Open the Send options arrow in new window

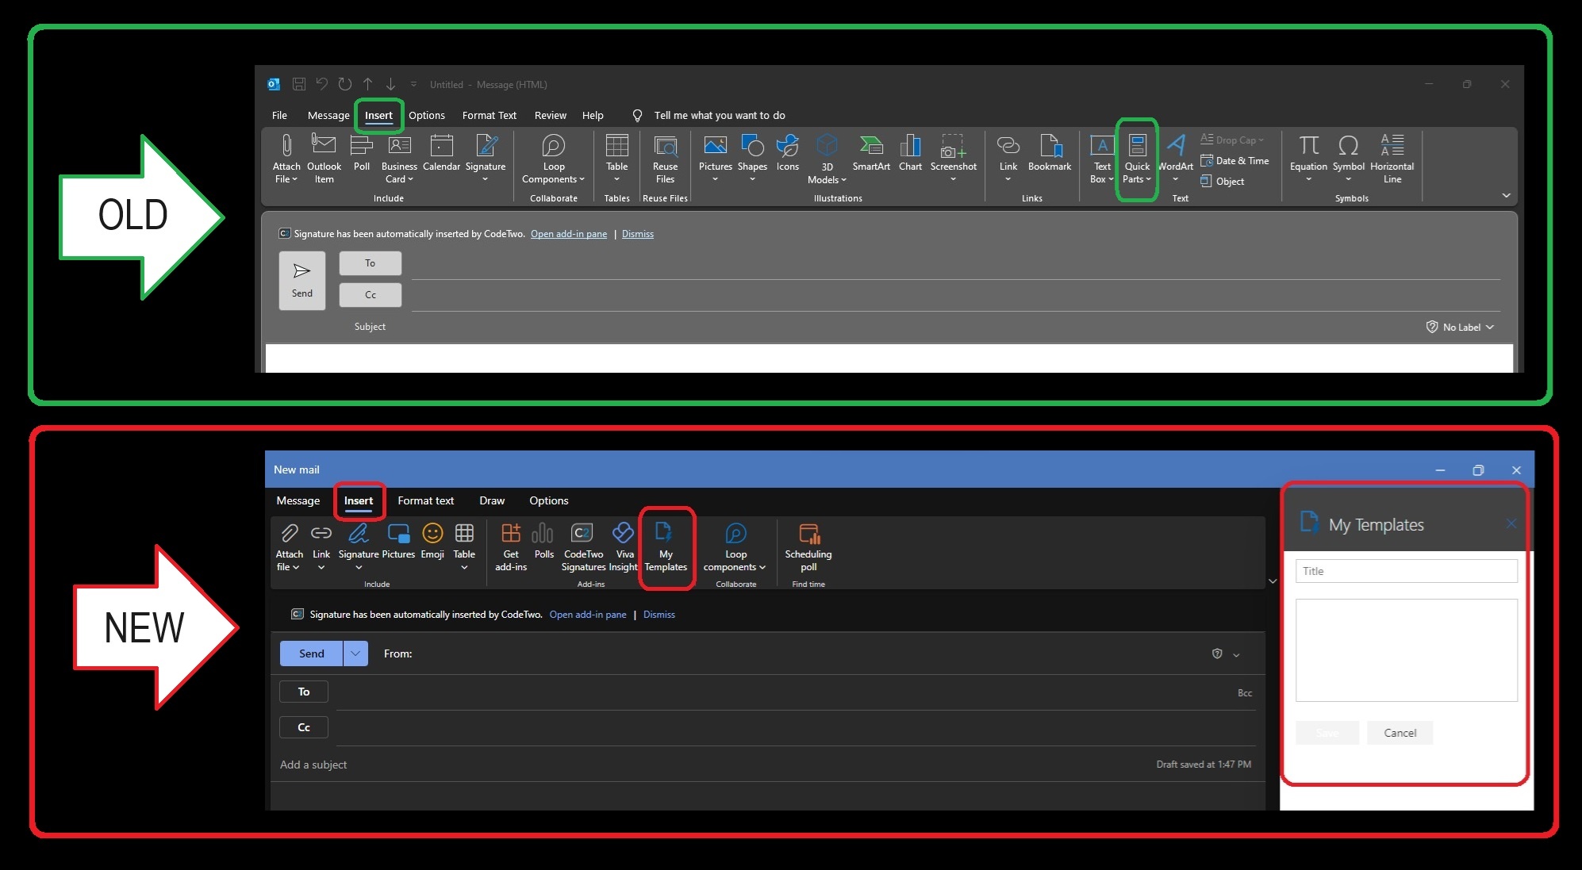tap(355, 653)
